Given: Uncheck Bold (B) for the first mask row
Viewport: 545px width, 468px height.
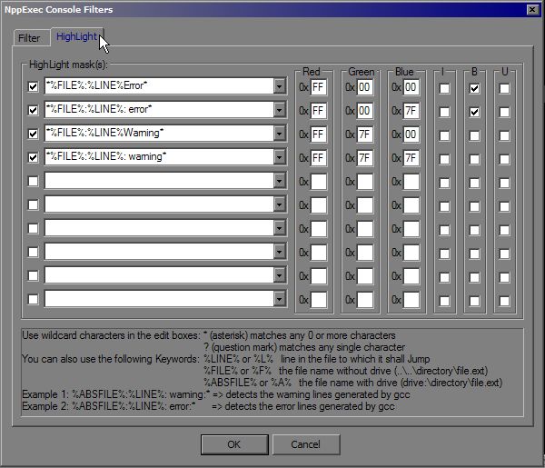Looking at the screenshot, I should [x=474, y=87].
